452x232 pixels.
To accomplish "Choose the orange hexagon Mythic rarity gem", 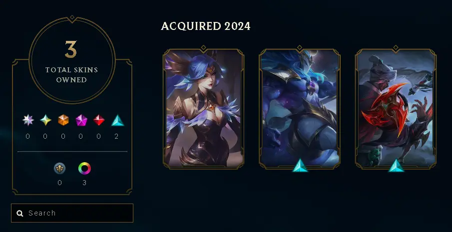I will coord(63,120).
